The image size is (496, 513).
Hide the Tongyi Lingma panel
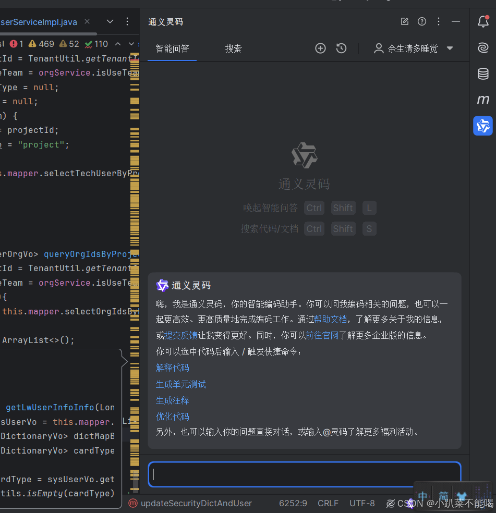click(x=456, y=21)
